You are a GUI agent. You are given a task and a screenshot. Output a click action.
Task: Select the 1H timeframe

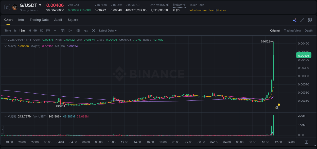(29, 31)
